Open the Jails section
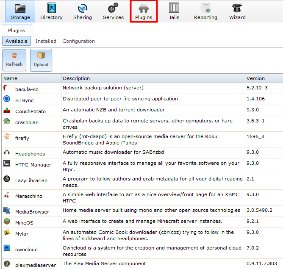Screen dimensions: 283x269 [174, 11]
